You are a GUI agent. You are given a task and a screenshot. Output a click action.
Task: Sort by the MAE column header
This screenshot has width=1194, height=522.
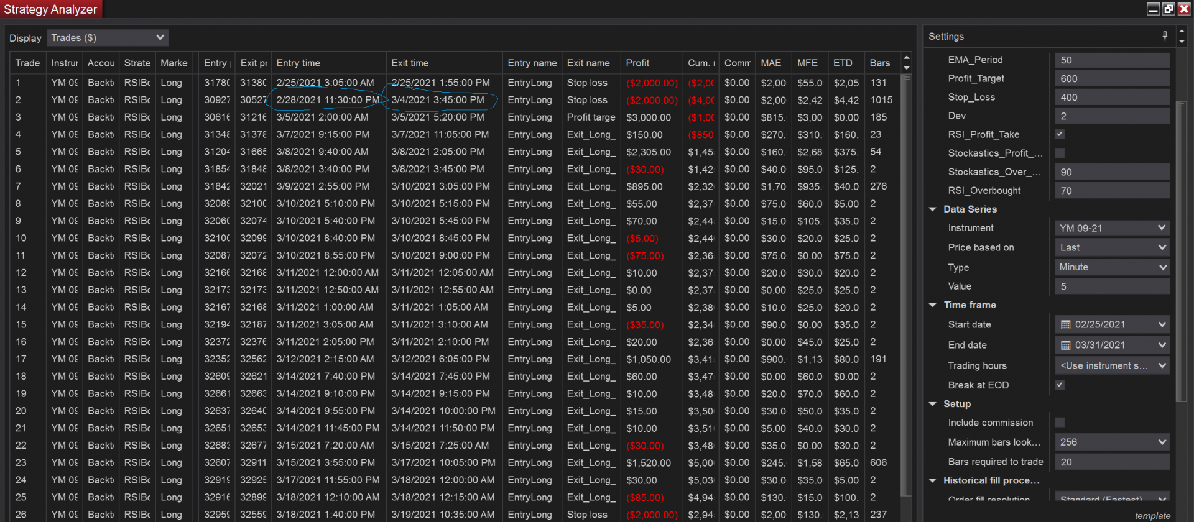(774, 63)
